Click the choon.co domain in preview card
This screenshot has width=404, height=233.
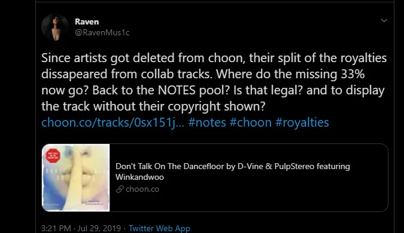pos(142,189)
